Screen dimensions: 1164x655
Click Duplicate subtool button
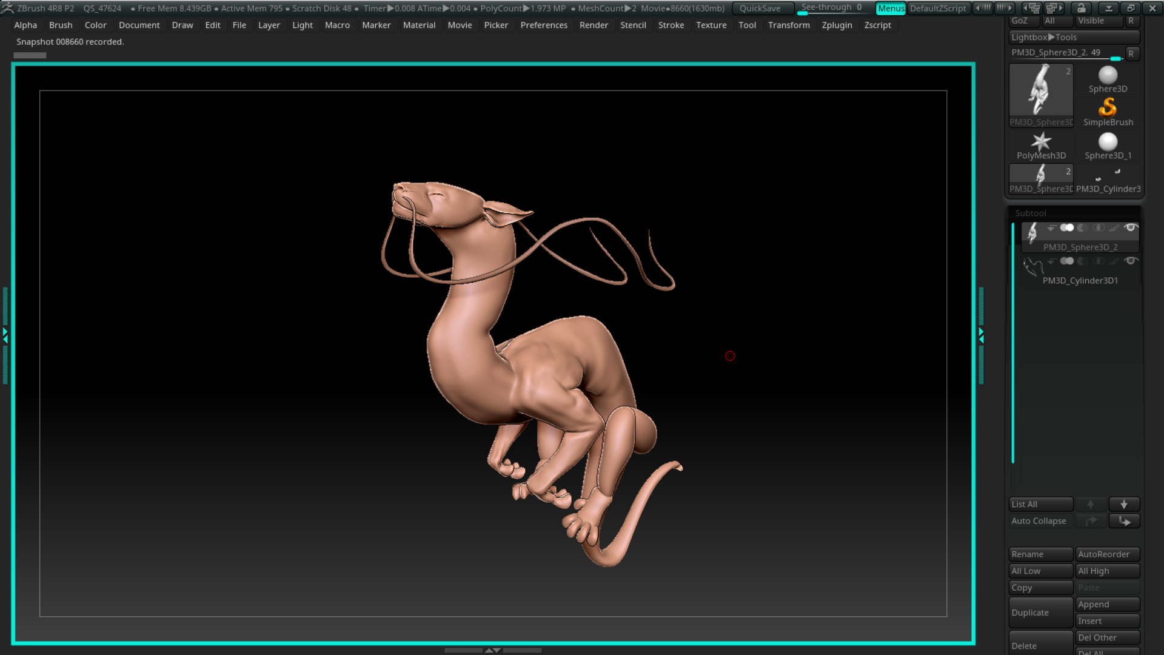click(x=1041, y=613)
